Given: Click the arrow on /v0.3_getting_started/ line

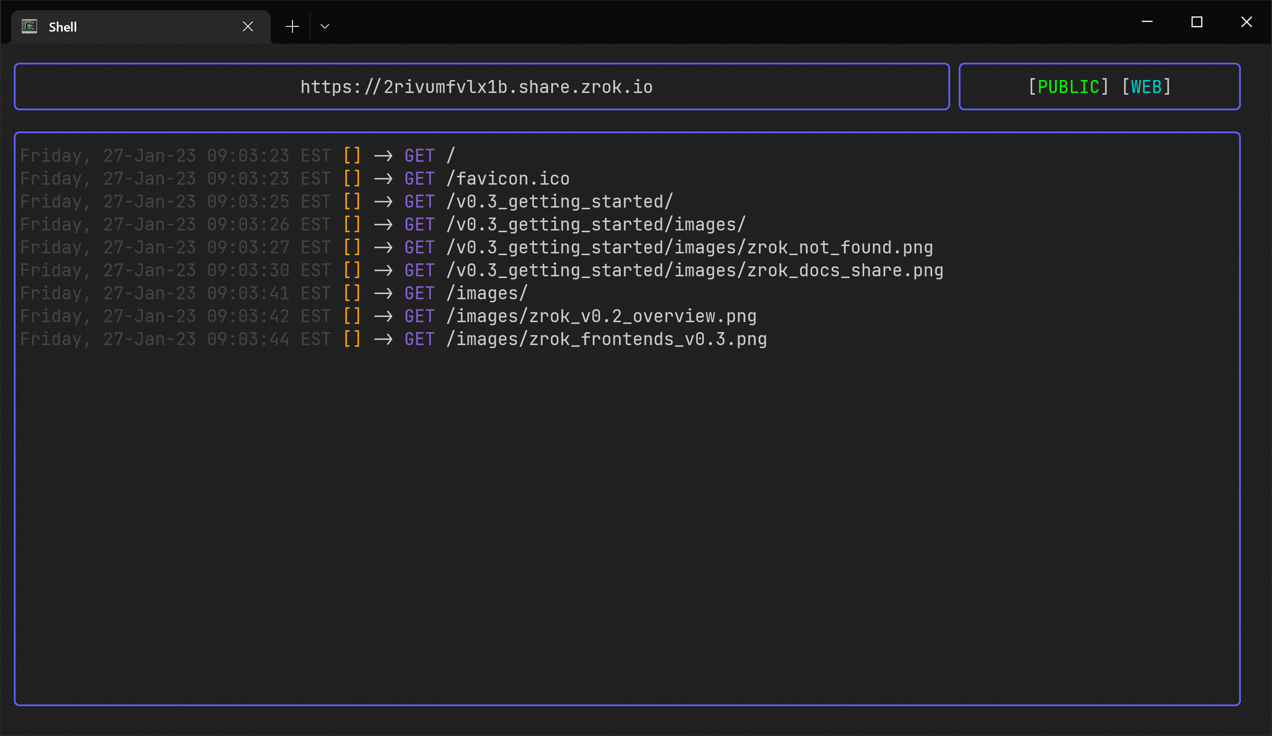Looking at the screenshot, I should pos(383,202).
